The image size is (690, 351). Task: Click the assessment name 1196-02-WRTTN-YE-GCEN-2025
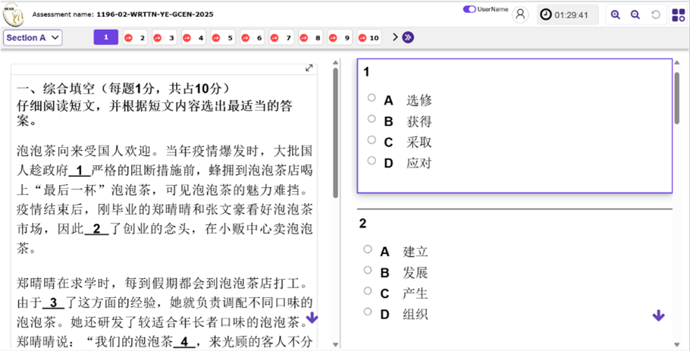click(x=154, y=14)
